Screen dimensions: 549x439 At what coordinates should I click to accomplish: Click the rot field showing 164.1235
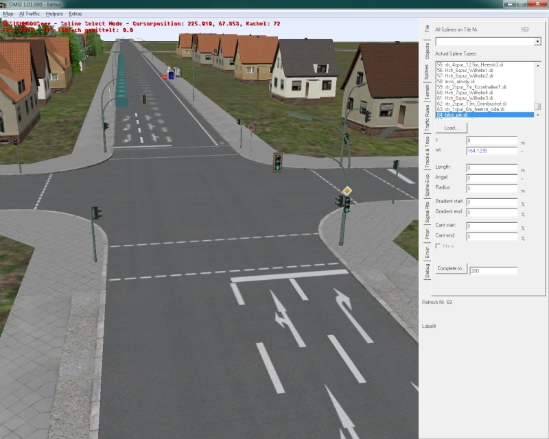(491, 151)
